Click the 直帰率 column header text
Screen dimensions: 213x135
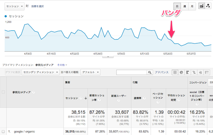pos(138,98)
